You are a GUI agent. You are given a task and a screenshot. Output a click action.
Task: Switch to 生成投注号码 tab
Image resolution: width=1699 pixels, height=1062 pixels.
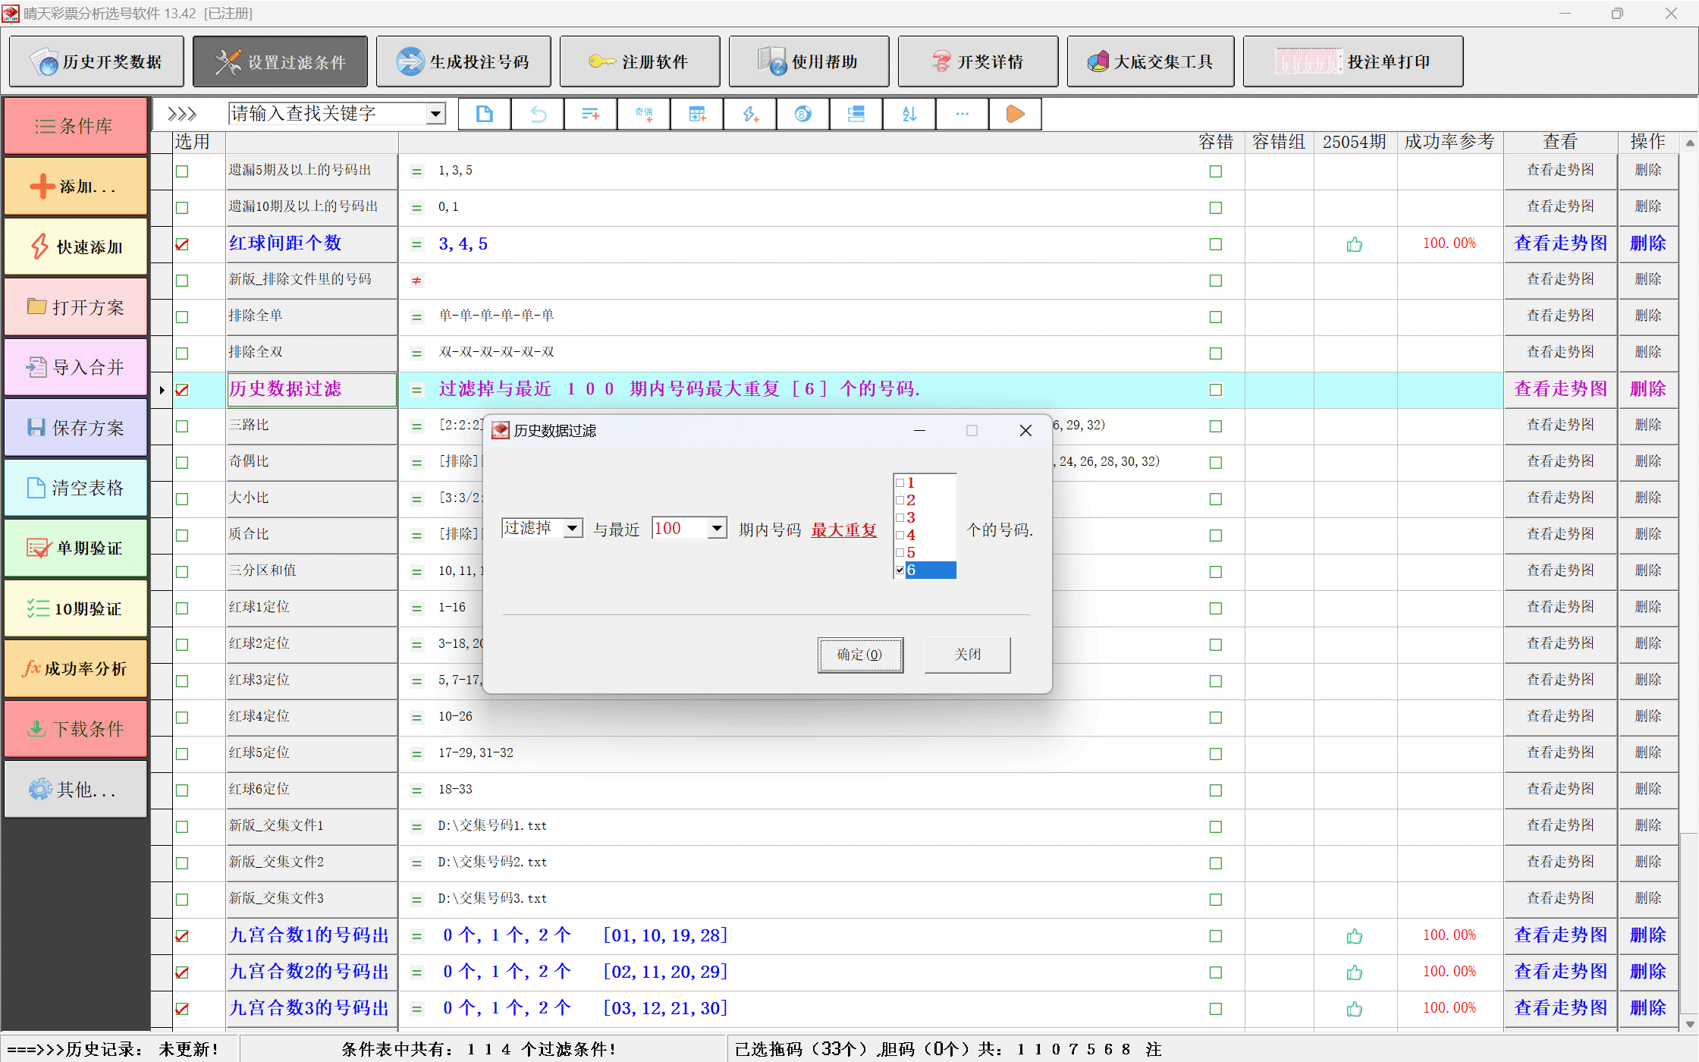click(x=463, y=62)
